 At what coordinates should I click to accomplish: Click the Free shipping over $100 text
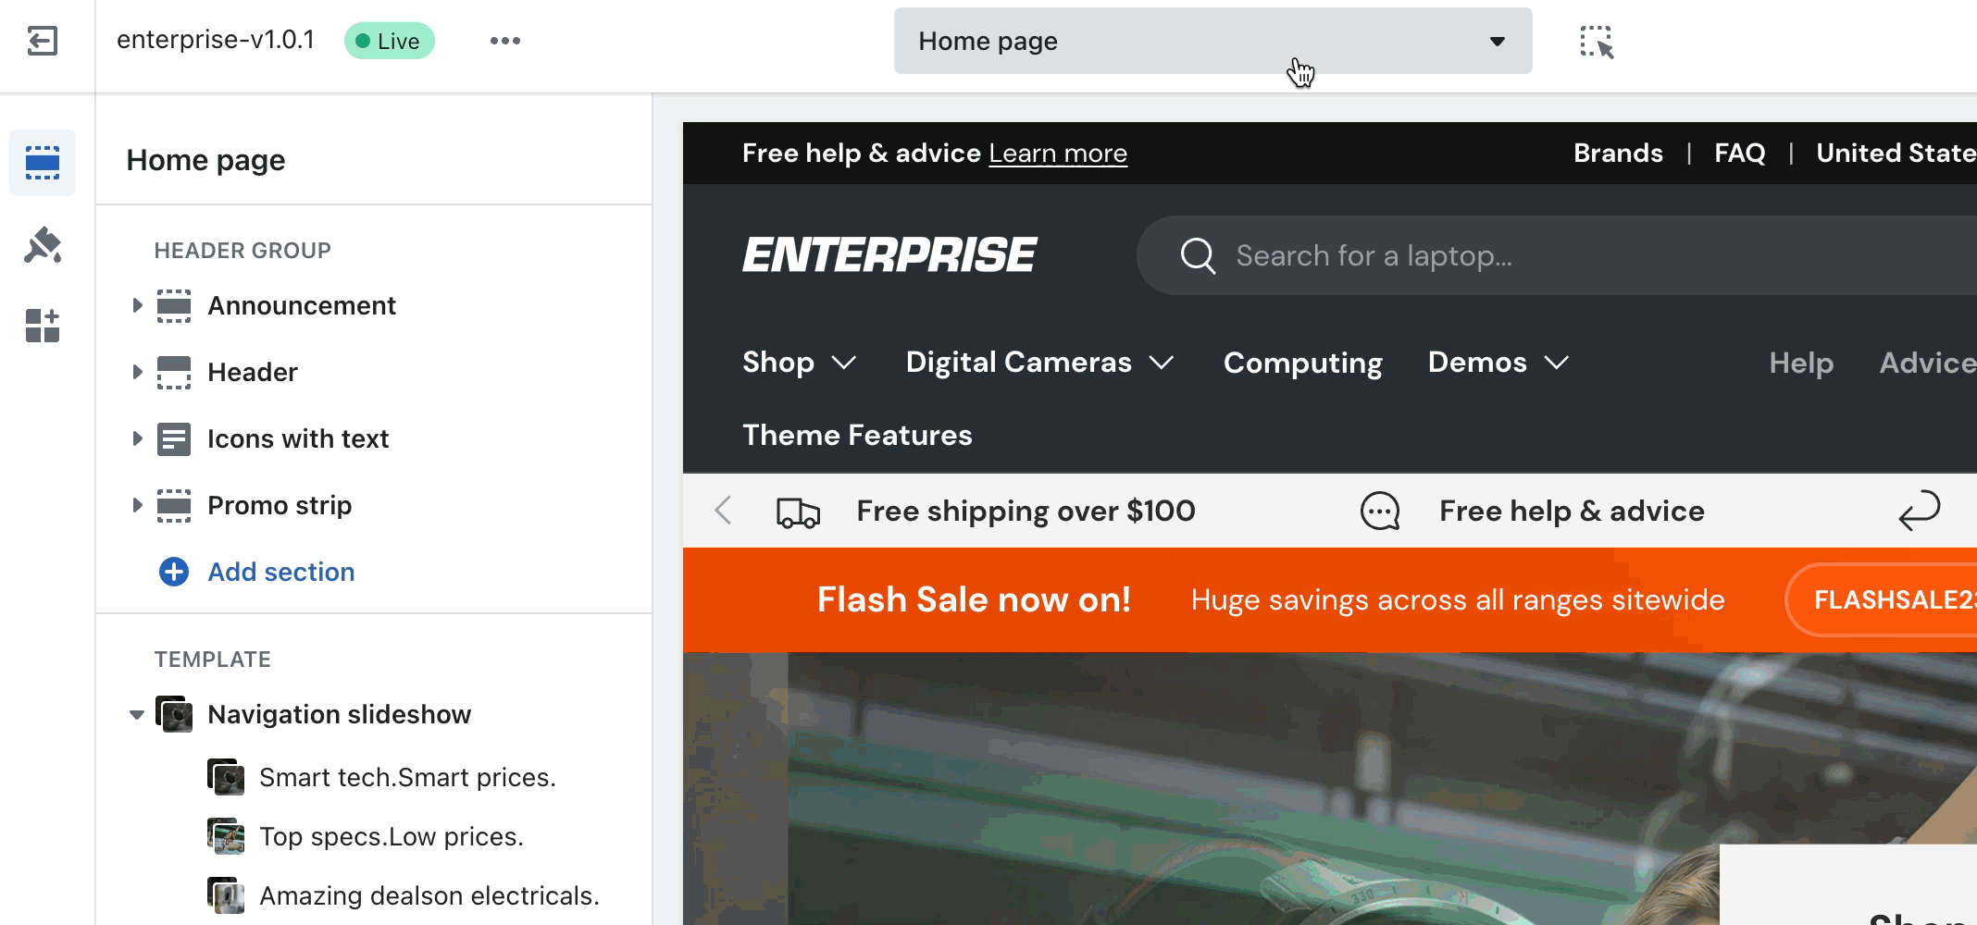tap(1026, 511)
